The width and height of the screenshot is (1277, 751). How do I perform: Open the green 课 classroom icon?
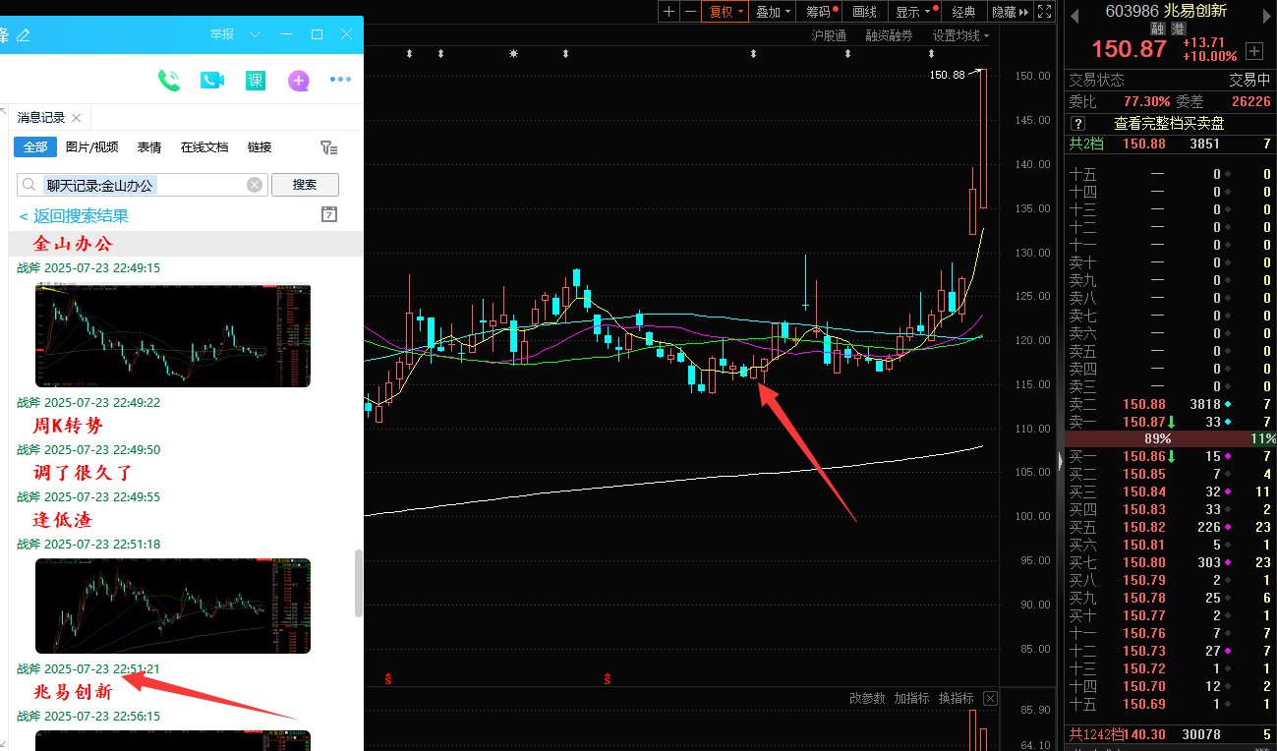256,81
